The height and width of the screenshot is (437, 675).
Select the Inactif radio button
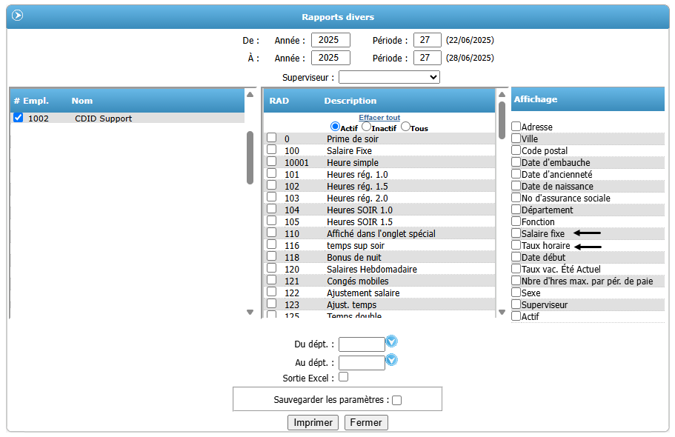click(366, 127)
